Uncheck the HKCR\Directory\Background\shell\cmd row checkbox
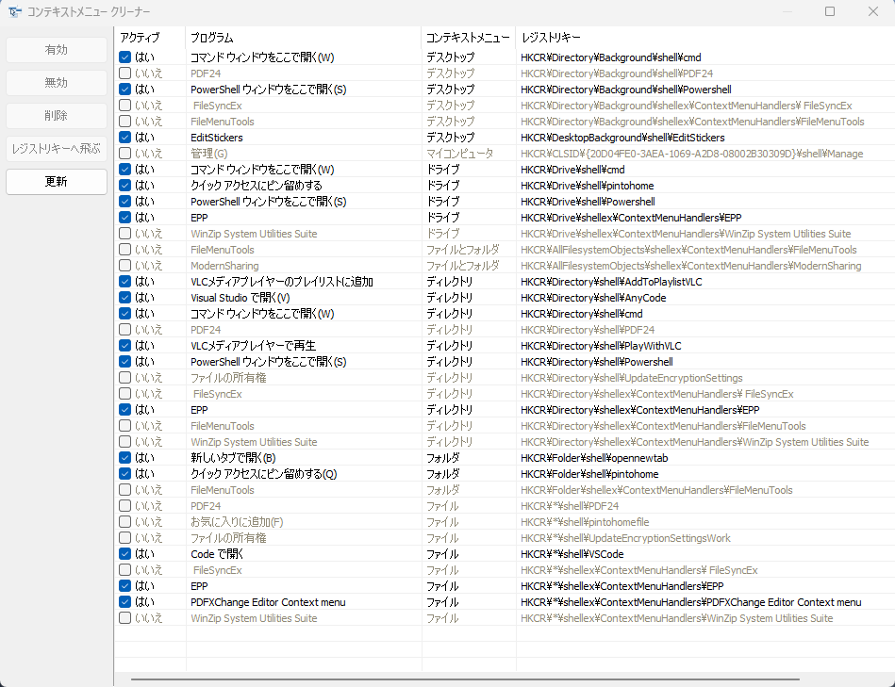The image size is (895, 687). [x=125, y=57]
